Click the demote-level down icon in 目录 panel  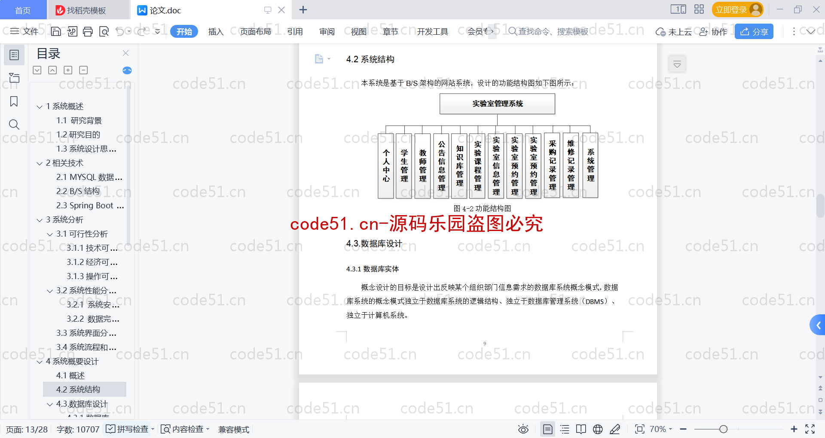pos(37,70)
